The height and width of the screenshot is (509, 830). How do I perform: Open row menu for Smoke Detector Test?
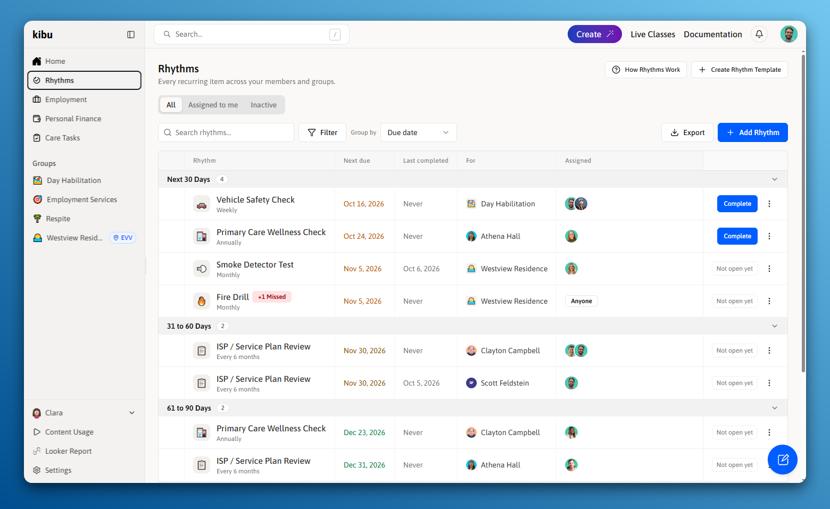pyautogui.click(x=769, y=269)
